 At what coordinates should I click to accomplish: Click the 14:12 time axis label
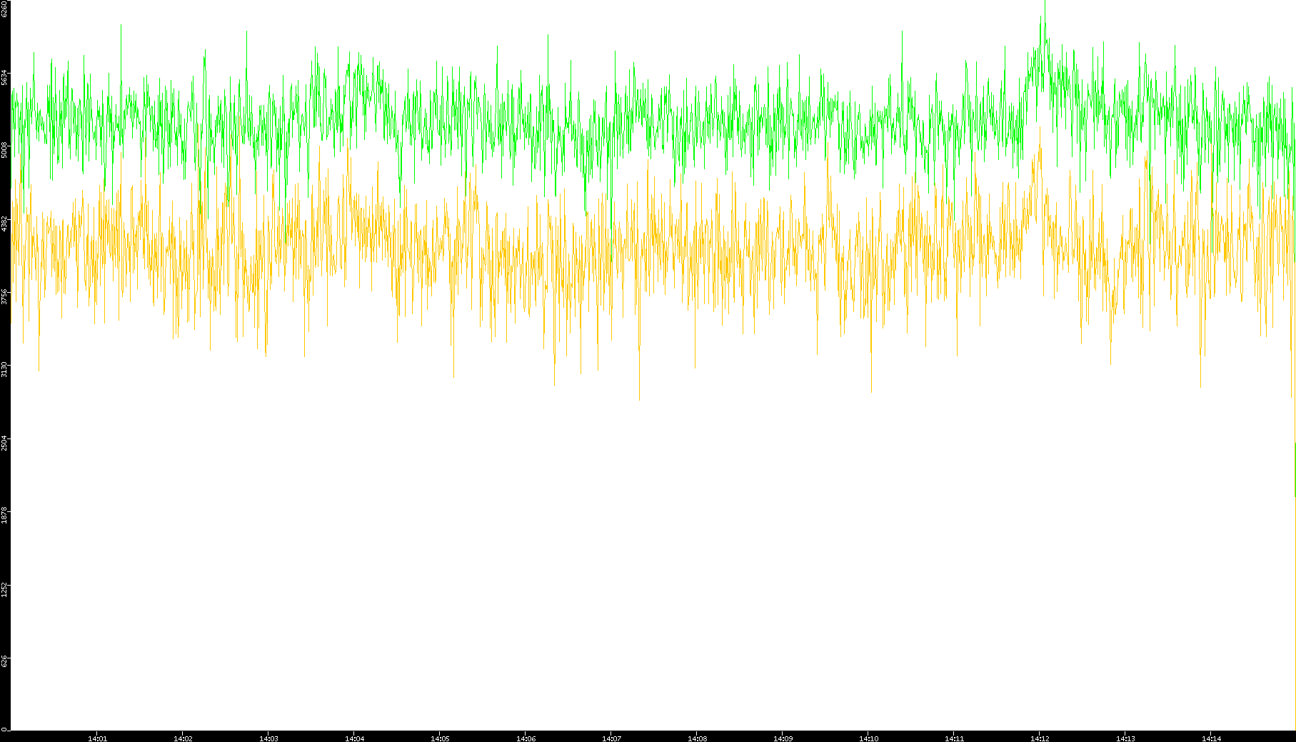[x=1040, y=738]
